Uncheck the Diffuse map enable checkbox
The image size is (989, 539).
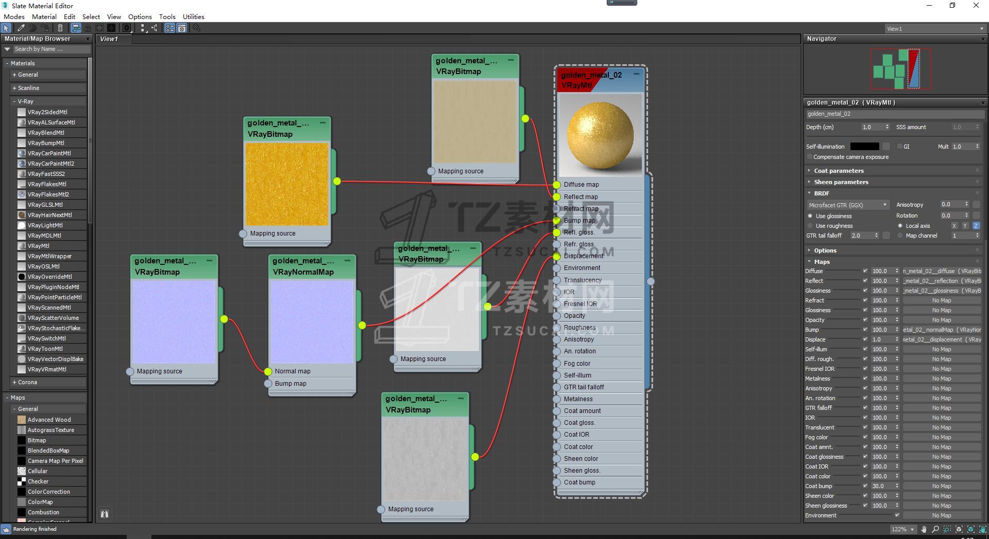click(865, 271)
